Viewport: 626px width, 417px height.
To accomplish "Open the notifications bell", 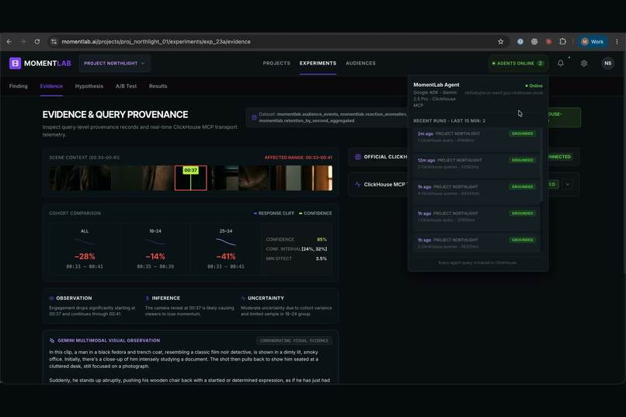I will pyautogui.click(x=561, y=63).
